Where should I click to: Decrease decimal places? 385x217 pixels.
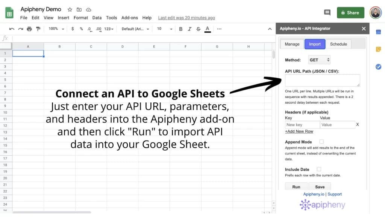click(89, 29)
